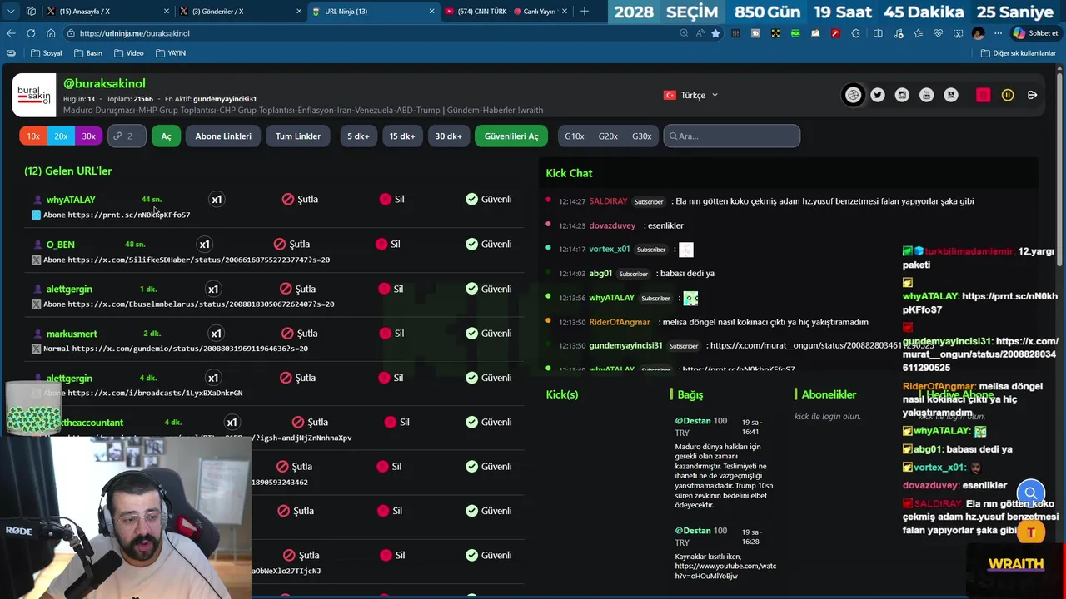Open the Diğer sık kullanılanlar folder
The width and height of the screenshot is (1066, 599).
(x=1019, y=52)
